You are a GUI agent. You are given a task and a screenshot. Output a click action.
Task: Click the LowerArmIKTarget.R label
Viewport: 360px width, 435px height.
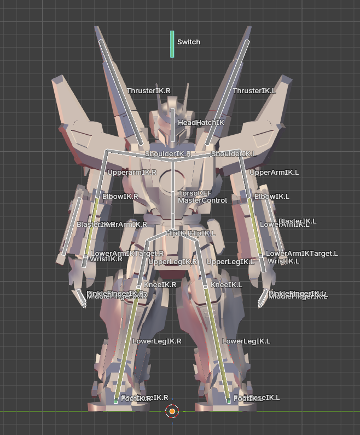[x=127, y=253]
